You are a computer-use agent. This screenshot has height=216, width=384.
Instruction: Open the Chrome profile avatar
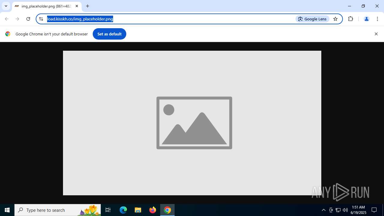[x=366, y=19]
